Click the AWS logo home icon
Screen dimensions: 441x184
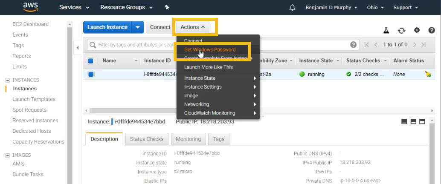point(30,7)
